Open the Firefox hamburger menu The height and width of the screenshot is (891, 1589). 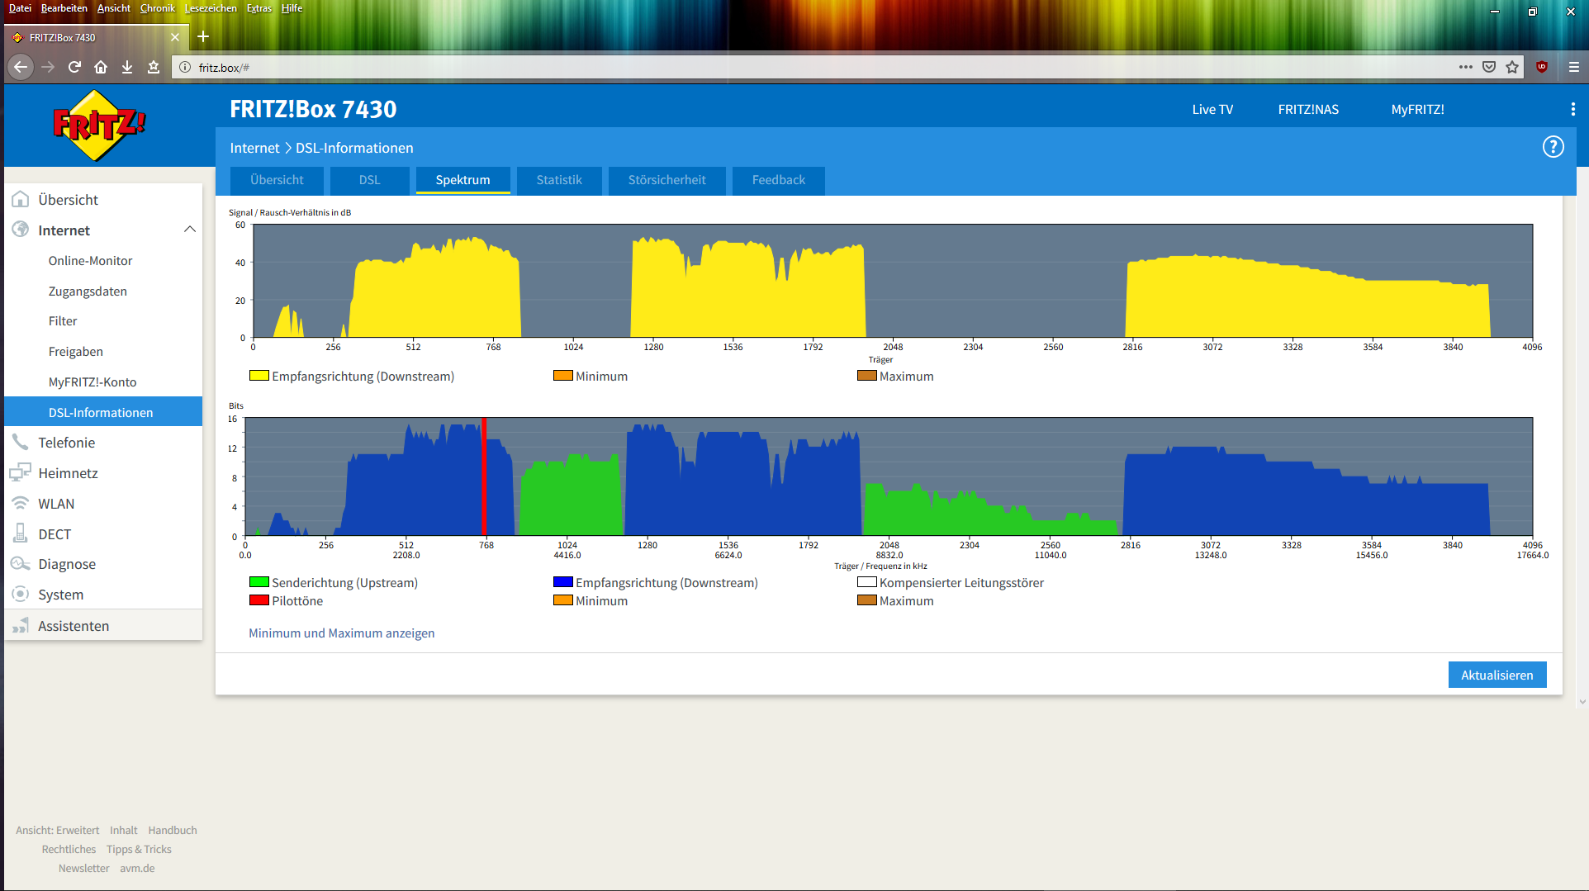click(1574, 67)
